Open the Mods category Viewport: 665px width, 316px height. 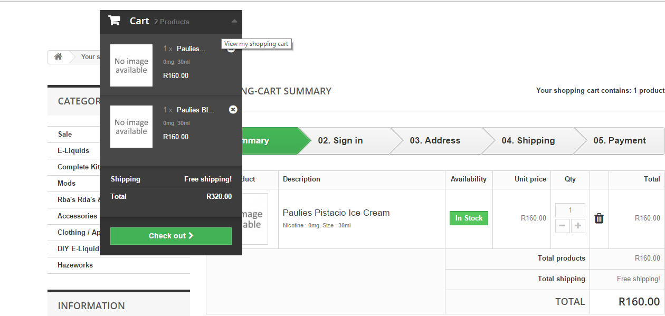click(x=66, y=184)
